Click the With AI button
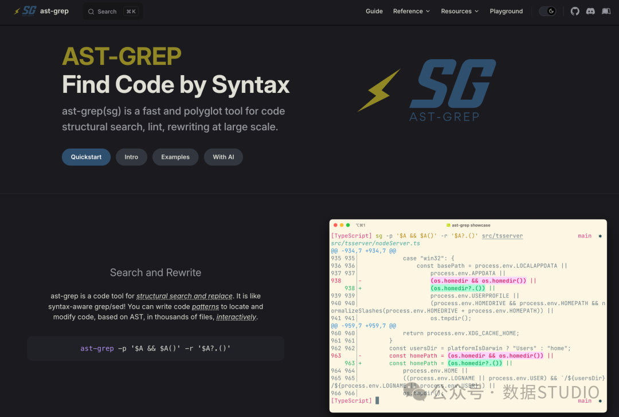 tap(224, 157)
